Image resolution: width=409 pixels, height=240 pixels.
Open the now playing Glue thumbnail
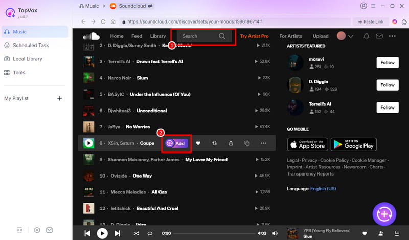(x=292, y=233)
